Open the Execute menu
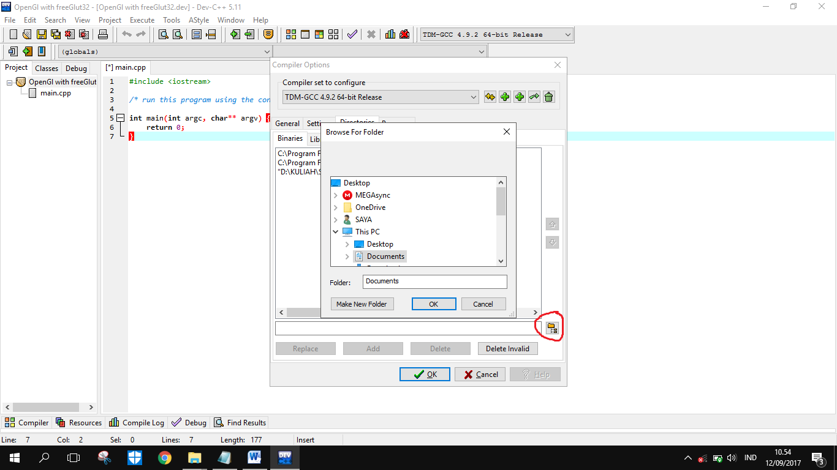The image size is (837, 470). 142,20
